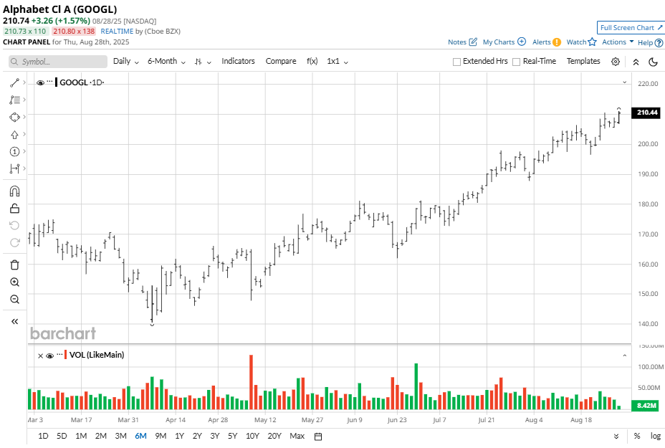Enable the Extended Hrs checkbox
This screenshot has width=665, height=448.
[x=456, y=62]
